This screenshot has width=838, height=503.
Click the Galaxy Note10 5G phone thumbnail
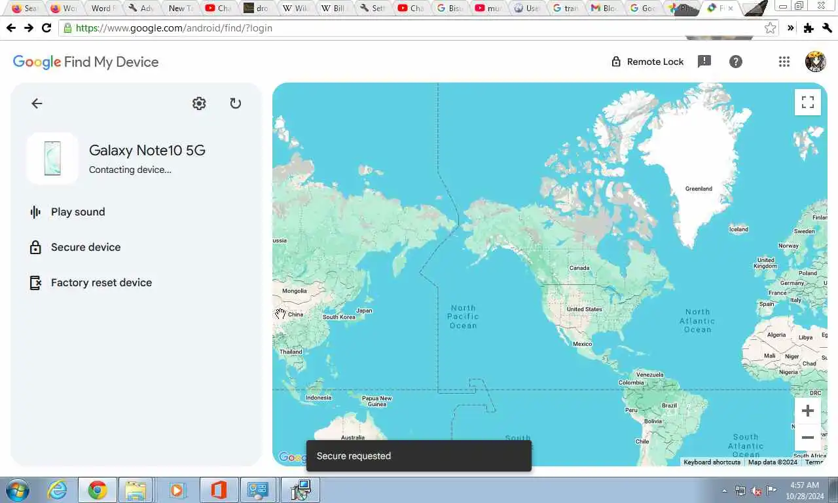[x=52, y=158]
